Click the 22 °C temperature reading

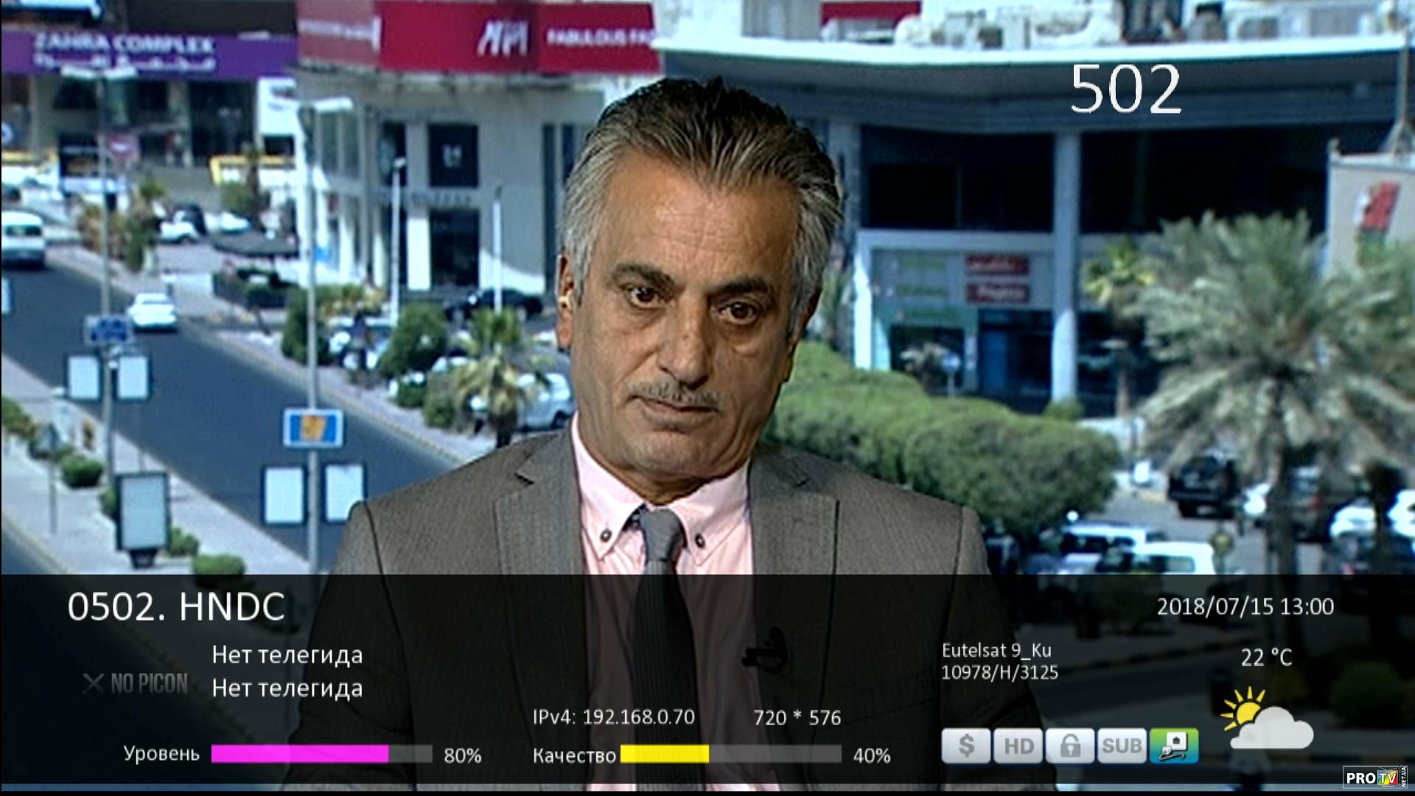tap(1265, 657)
